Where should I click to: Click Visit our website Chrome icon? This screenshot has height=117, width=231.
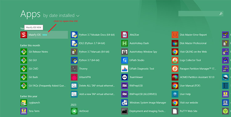point(175,103)
